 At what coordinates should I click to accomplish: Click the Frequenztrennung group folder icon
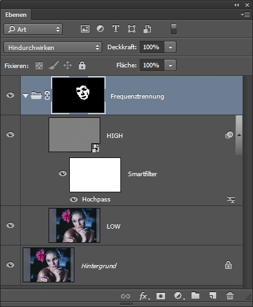pos(36,95)
